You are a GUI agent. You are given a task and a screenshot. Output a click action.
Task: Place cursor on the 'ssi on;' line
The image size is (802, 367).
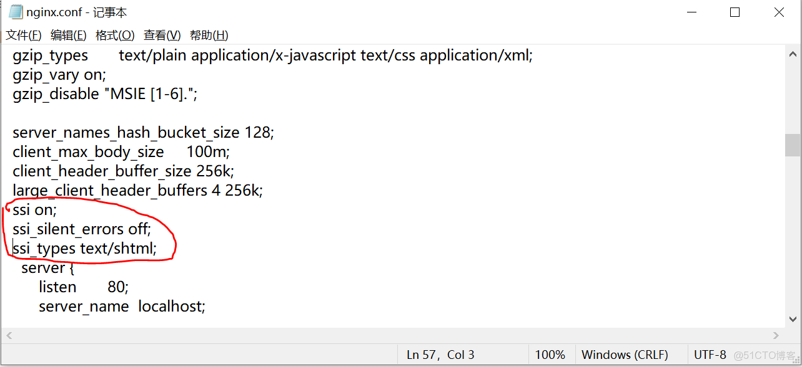click(x=35, y=210)
